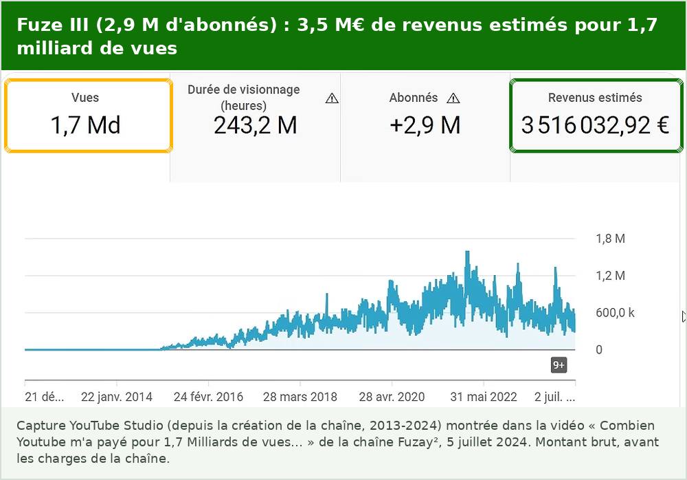The width and height of the screenshot is (687, 480).
Task: Click the Fuze III headline title
Action: (x=337, y=36)
